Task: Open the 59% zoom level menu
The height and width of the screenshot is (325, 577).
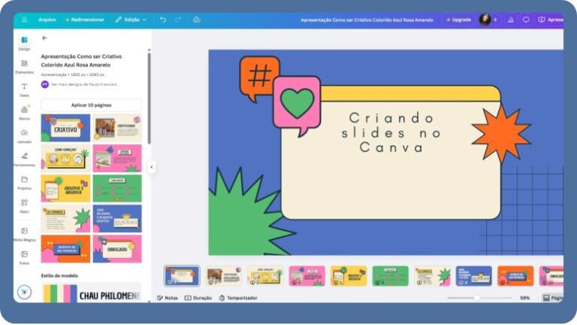Action: 524,298
